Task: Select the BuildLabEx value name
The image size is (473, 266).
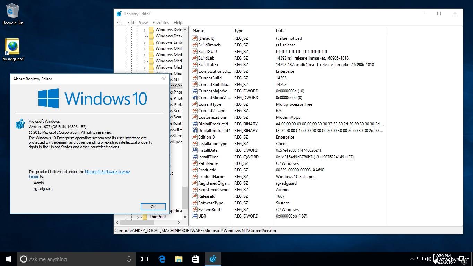Action: [x=208, y=65]
